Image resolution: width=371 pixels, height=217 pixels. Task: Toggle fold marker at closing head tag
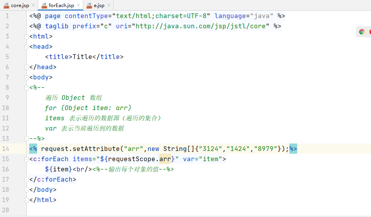pyautogui.click(x=26, y=67)
